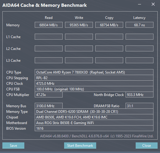Screen dimensions: 160x153
Task: Click the Close button at bottom
Action: (x=147, y=145)
